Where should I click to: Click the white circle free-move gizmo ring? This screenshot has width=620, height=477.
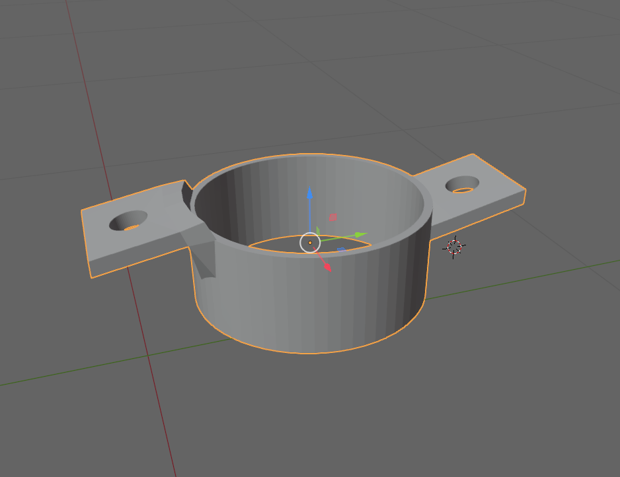coord(310,243)
